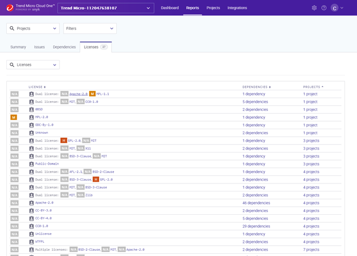Click the 46 dependencies link
Image resolution: width=357 pixels, height=256 pixels.
click(256, 203)
